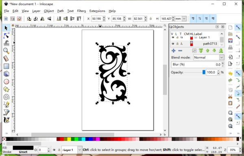Flip selection horizontally
Viewport: 244px width, 156px height.
[x=42, y=19]
